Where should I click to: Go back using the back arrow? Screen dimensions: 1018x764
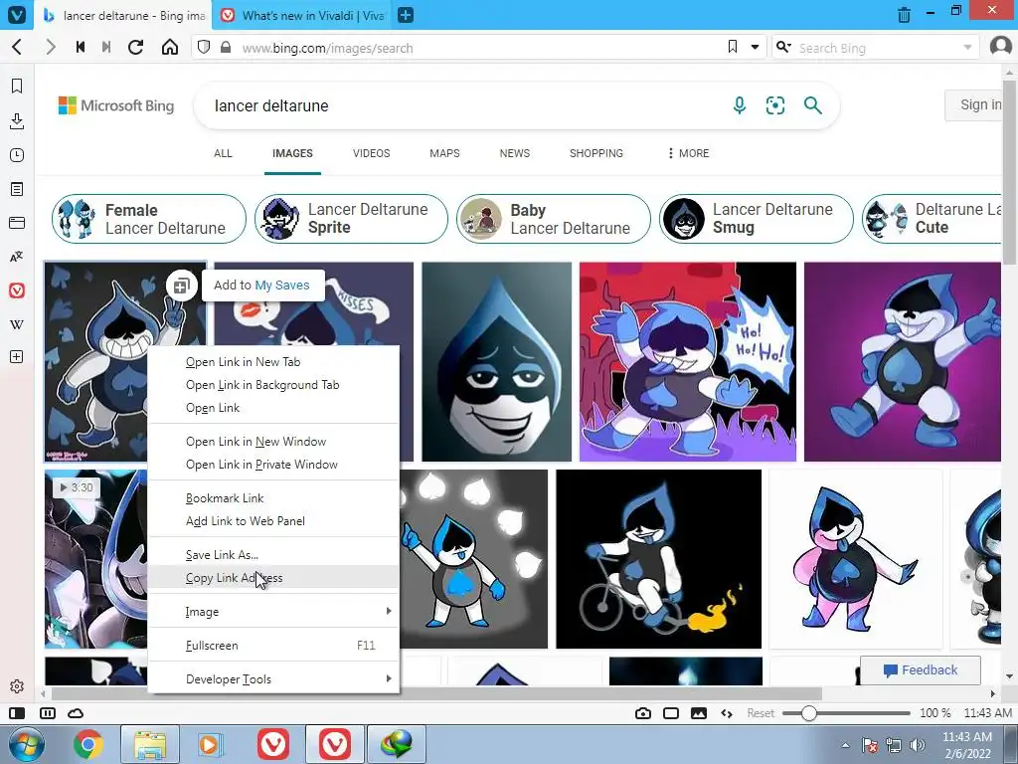coord(18,47)
